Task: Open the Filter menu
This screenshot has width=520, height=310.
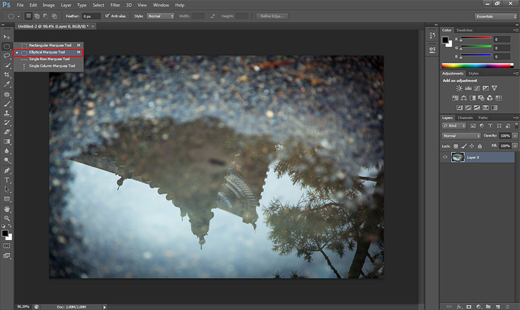Action: click(115, 5)
